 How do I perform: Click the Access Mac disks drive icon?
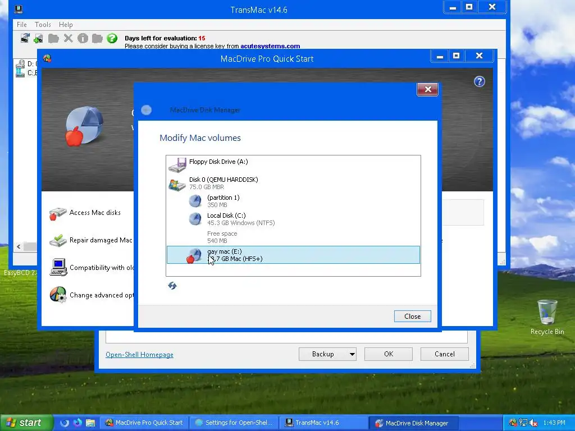coord(58,213)
